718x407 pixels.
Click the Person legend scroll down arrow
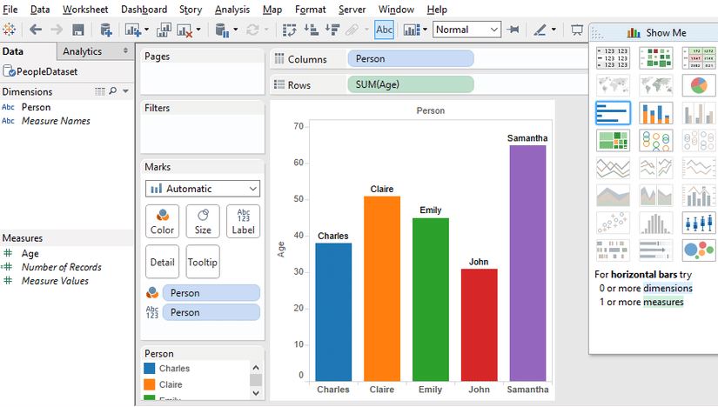point(256,393)
